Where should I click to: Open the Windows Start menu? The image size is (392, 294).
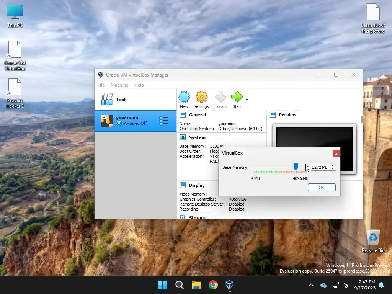click(x=162, y=285)
